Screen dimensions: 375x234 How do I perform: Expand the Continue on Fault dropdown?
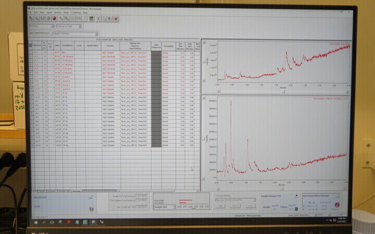[80, 26]
